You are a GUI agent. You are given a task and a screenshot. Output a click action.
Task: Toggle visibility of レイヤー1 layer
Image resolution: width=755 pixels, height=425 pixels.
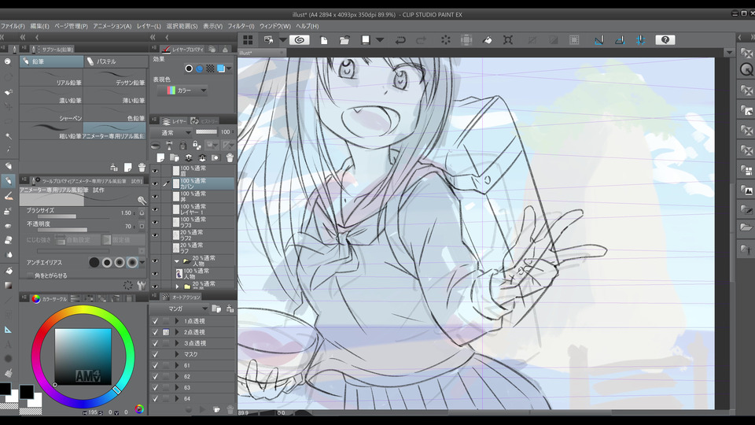pyautogui.click(x=155, y=209)
